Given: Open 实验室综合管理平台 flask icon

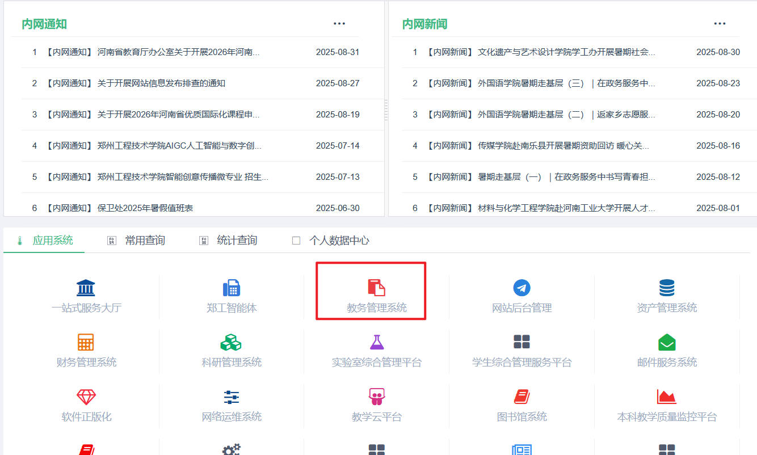Looking at the screenshot, I should pos(377,342).
